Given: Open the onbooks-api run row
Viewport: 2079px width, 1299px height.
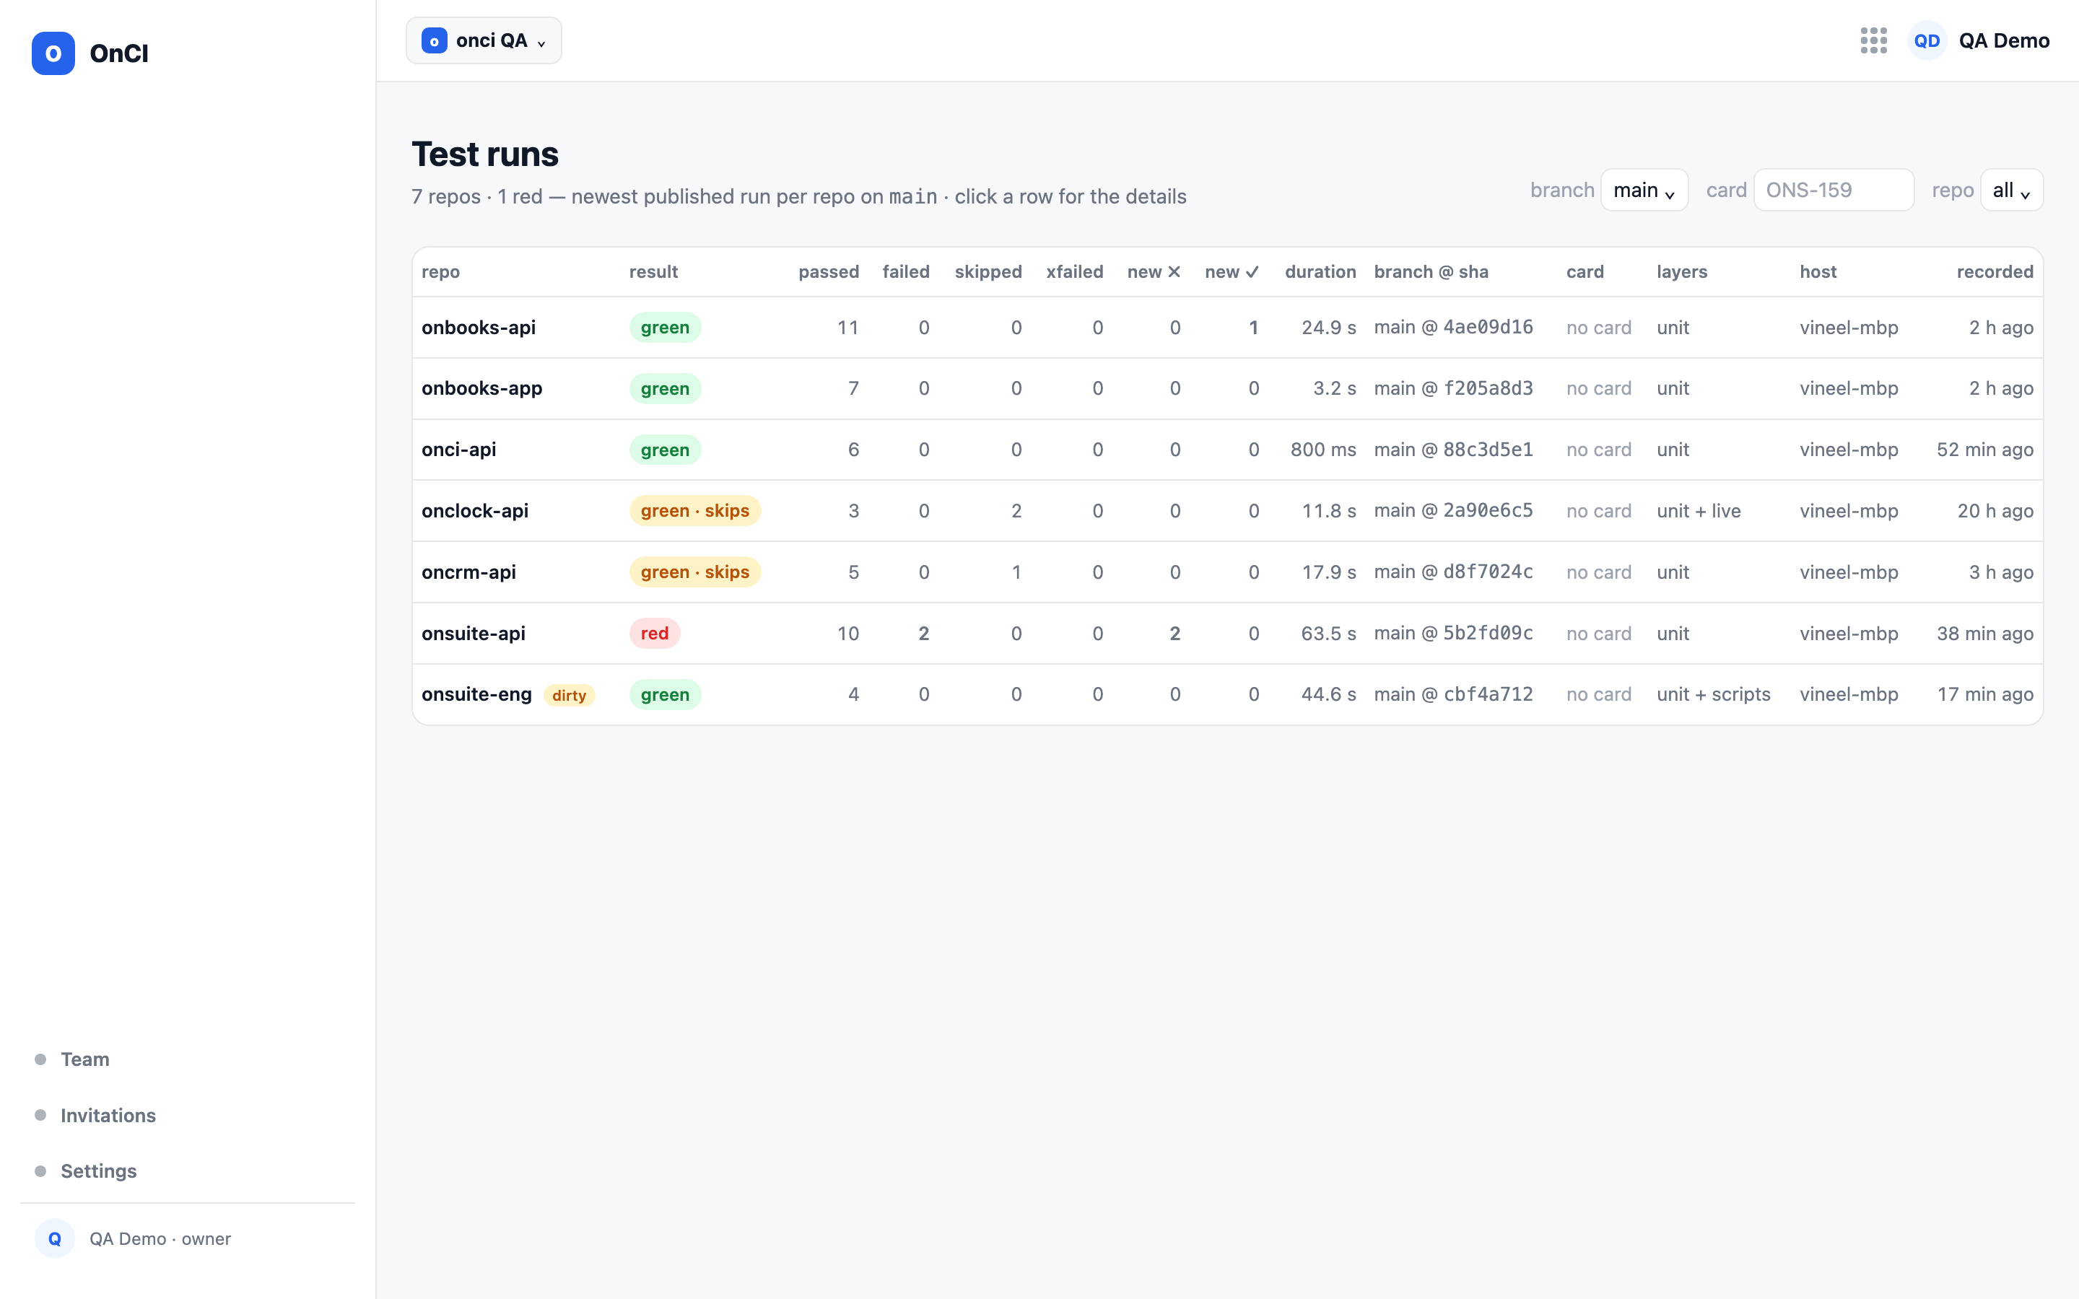Looking at the screenshot, I should (x=1226, y=328).
